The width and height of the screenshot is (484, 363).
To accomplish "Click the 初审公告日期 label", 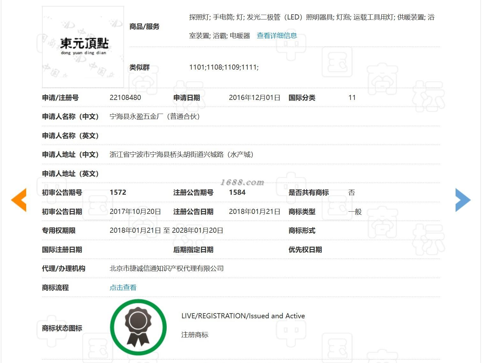I will (x=62, y=212).
